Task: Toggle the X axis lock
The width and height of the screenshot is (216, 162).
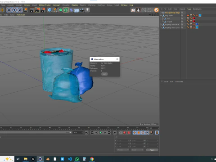Action: (9, 10)
